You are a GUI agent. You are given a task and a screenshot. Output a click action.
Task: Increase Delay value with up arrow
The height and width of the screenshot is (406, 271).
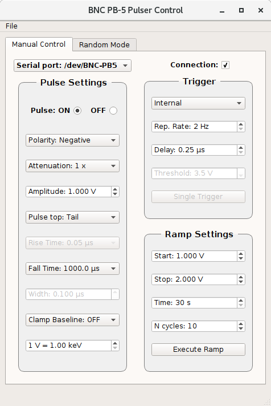pyautogui.click(x=241, y=147)
